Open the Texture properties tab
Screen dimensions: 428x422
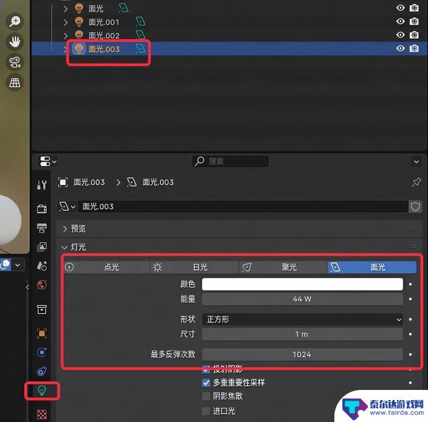point(41,415)
